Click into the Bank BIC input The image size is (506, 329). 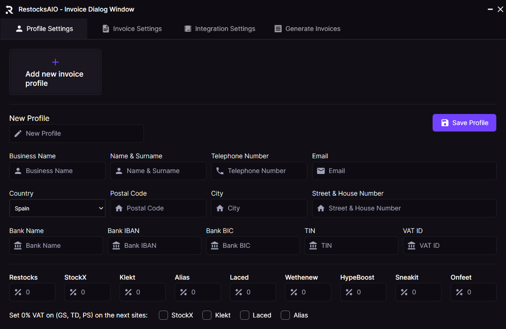[253, 246]
